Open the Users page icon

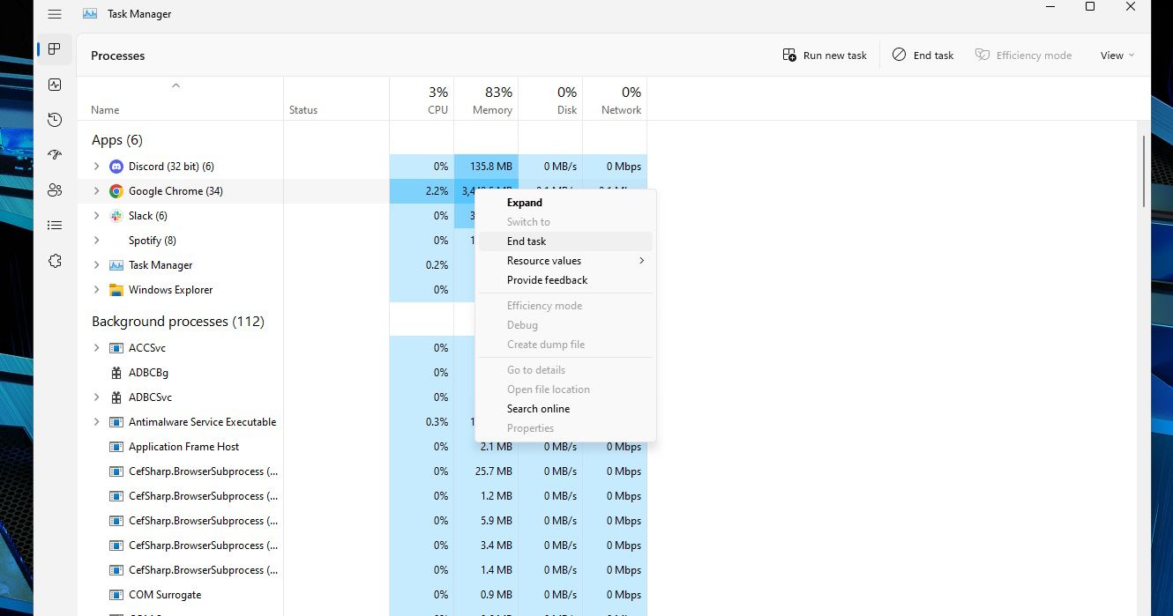(x=55, y=190)
